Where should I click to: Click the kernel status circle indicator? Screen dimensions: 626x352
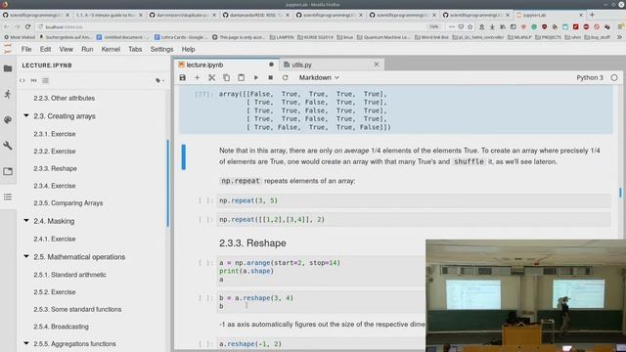point(614,77)
